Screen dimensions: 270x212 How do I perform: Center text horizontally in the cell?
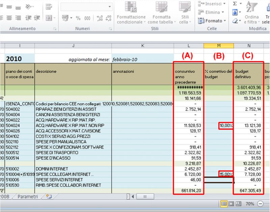(x=9, y=18)
